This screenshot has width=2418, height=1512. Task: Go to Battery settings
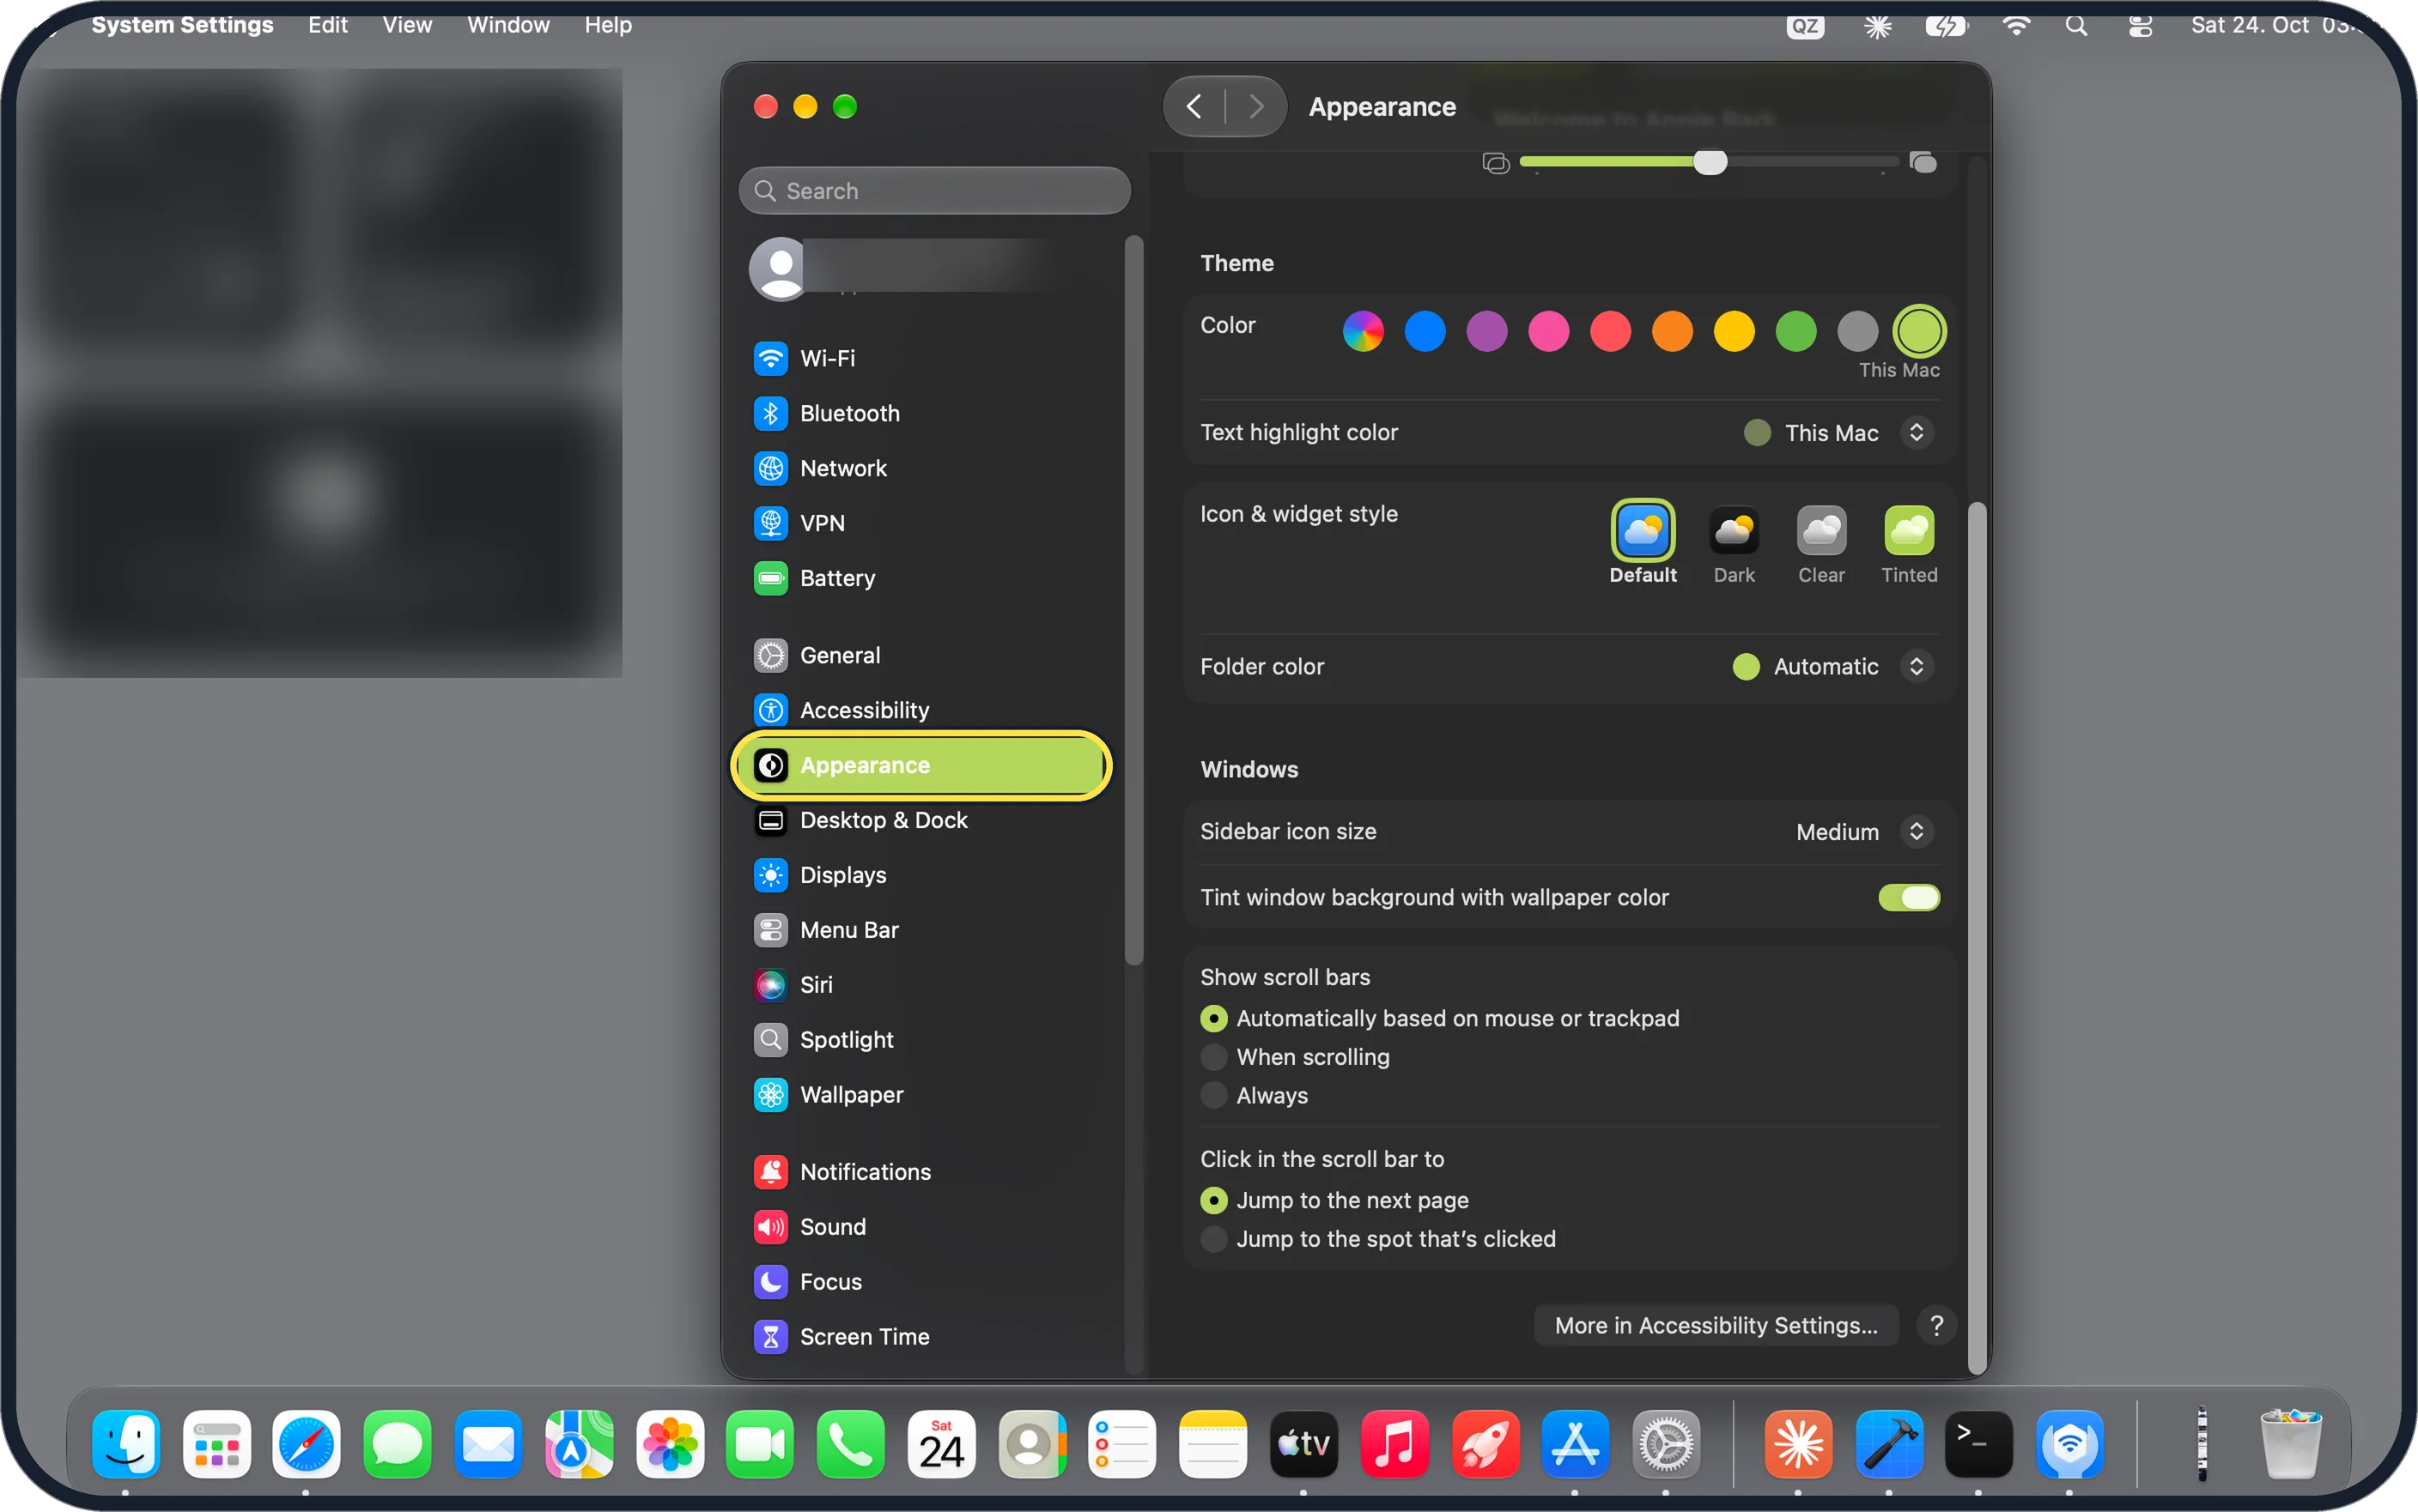point(922,578)
